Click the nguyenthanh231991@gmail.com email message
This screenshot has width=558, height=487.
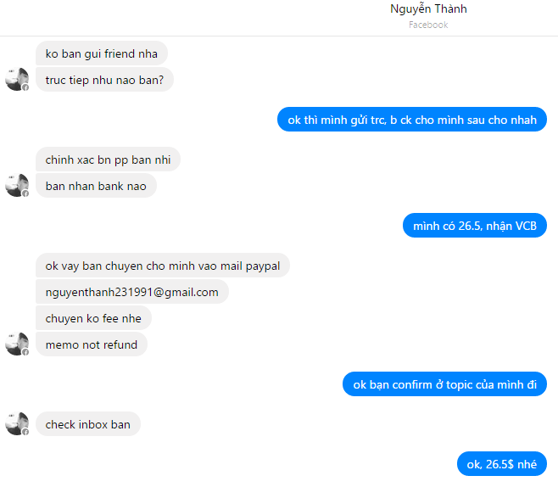tap(132, 292)
